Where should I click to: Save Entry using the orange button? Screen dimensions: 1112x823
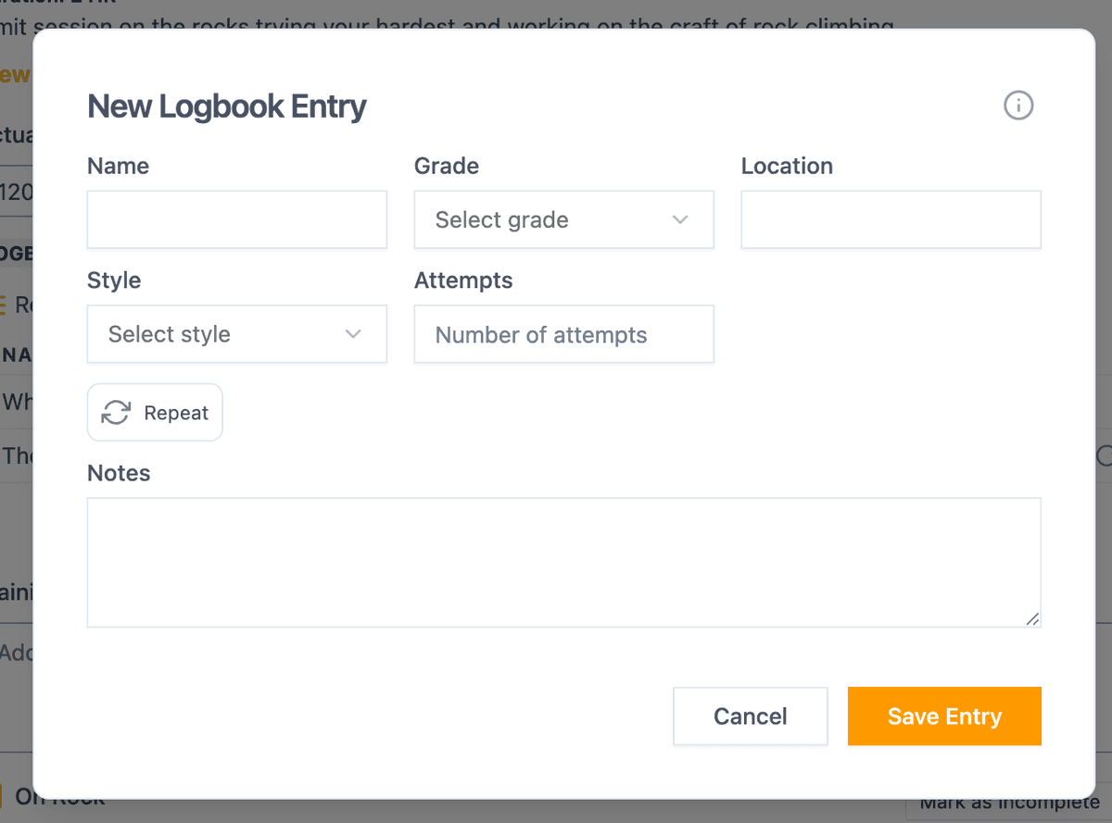click(x=944, y=716)
